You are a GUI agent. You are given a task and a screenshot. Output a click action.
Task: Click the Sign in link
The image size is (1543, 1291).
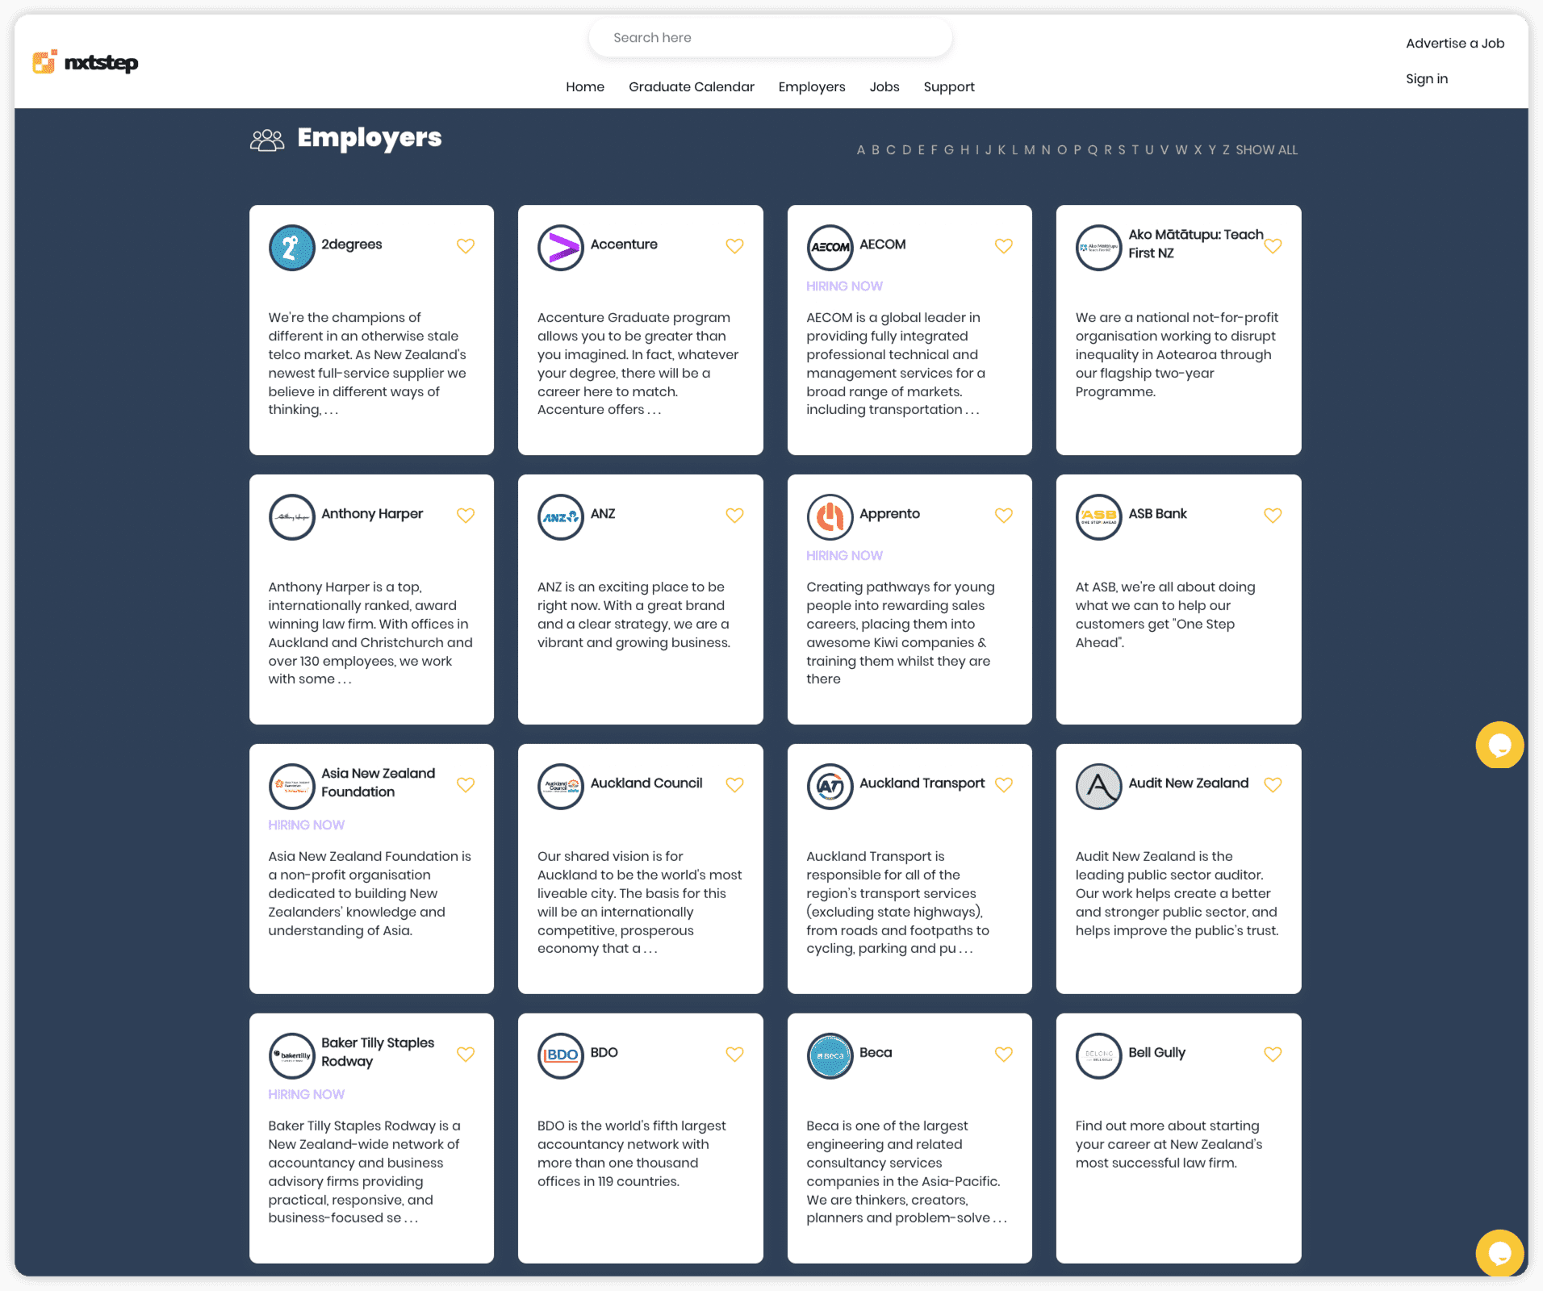coord(1427,79)
